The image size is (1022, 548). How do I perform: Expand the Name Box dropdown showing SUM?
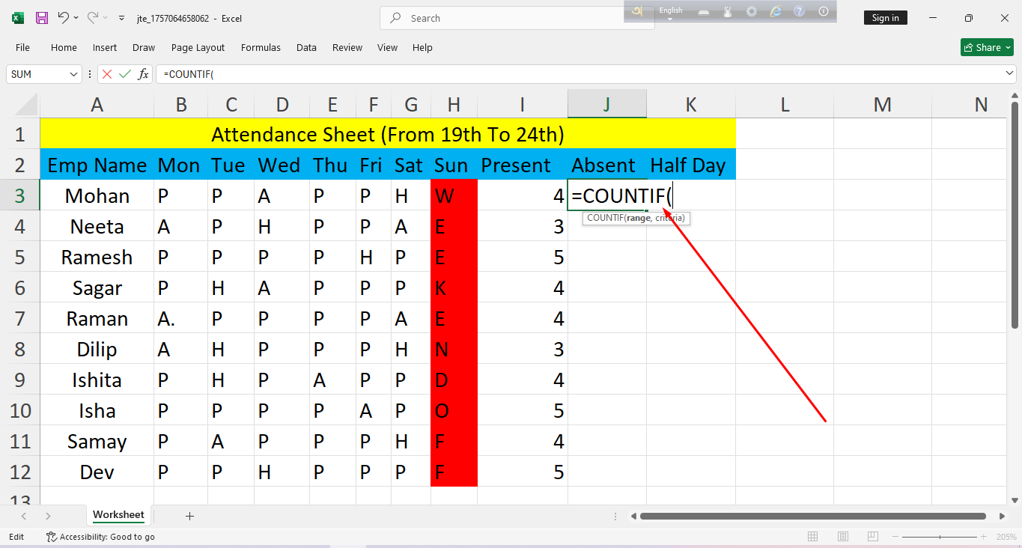tap(73, 74)
